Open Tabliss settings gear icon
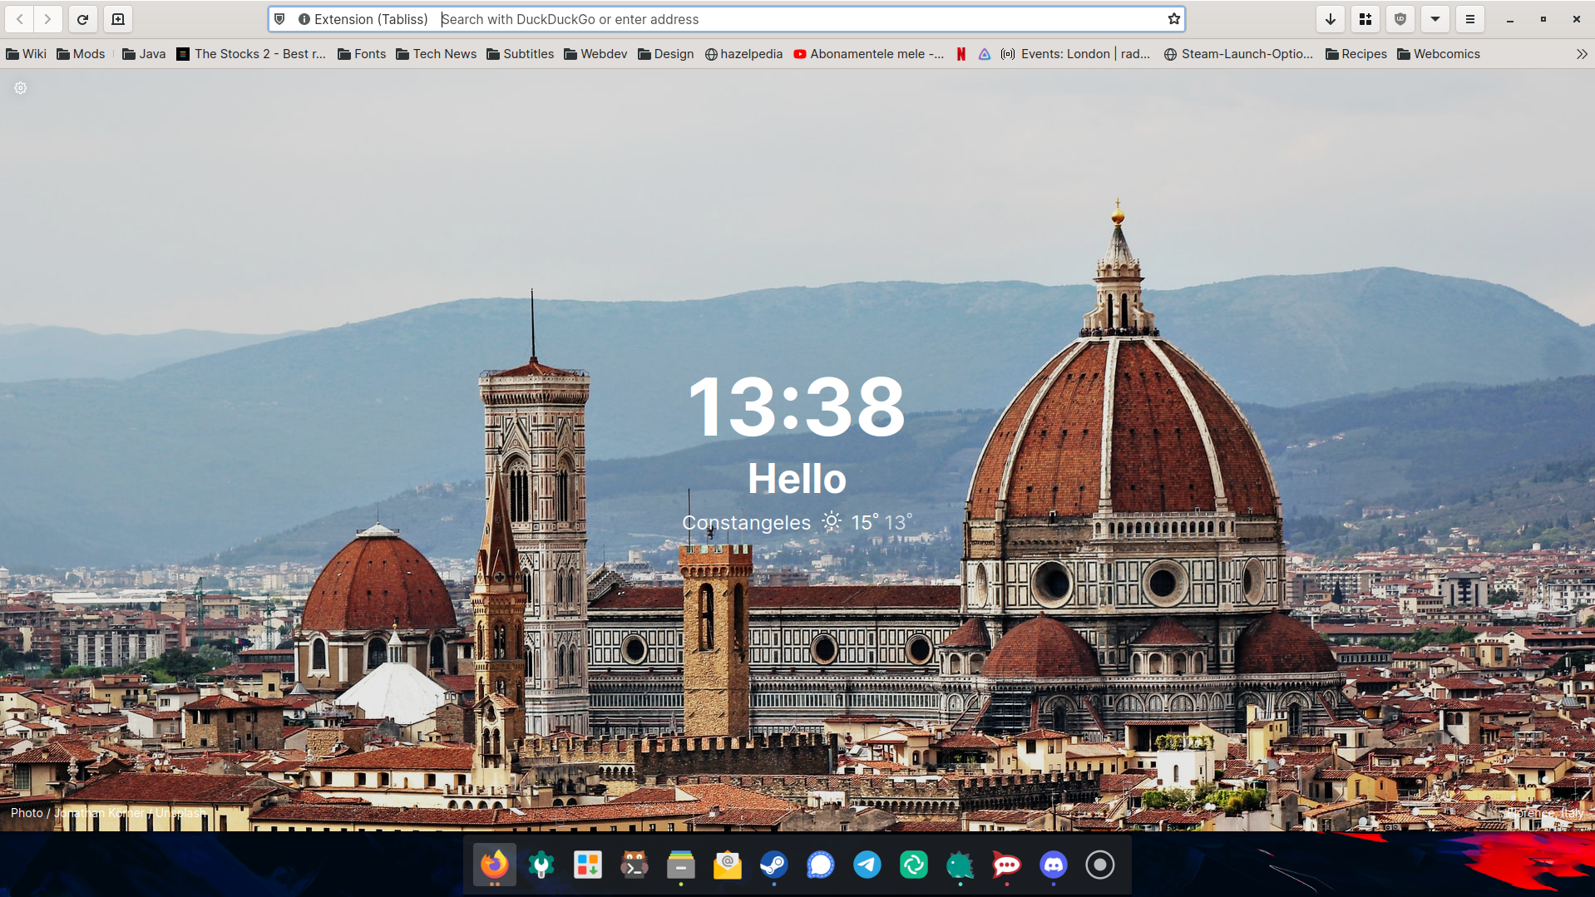 21,88
